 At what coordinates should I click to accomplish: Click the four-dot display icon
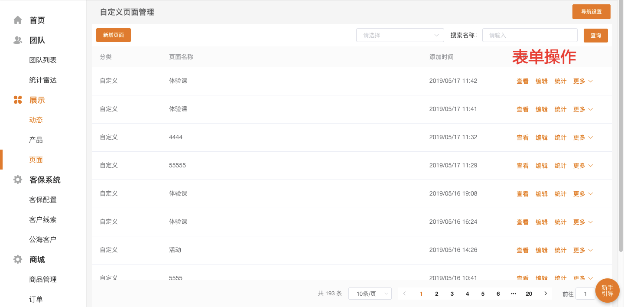(18, 100)
